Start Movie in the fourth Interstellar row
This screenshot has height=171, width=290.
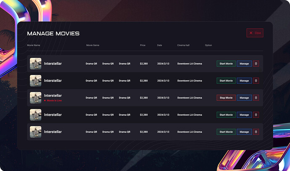point(226,115)
